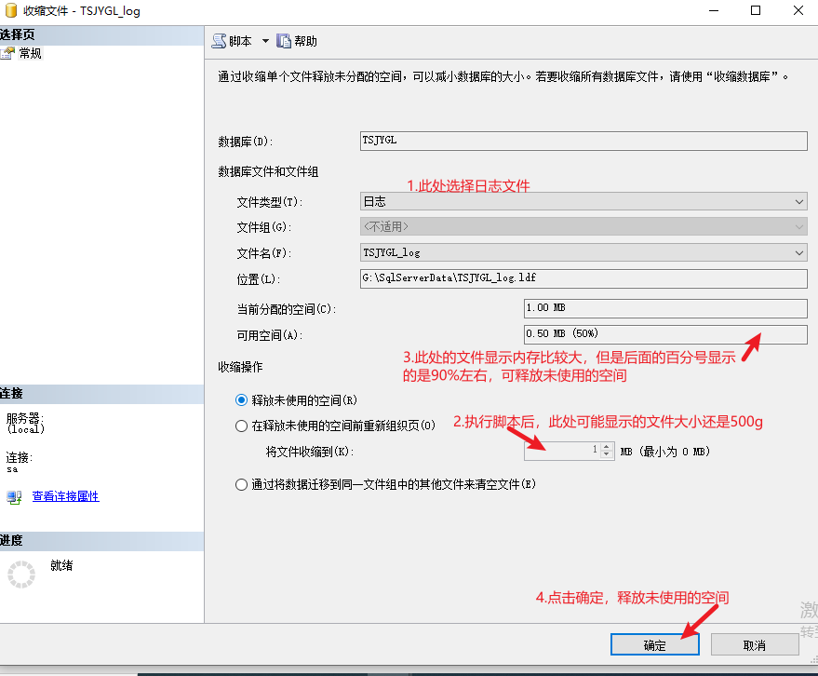Click the 位置 path field

(583, 278)
